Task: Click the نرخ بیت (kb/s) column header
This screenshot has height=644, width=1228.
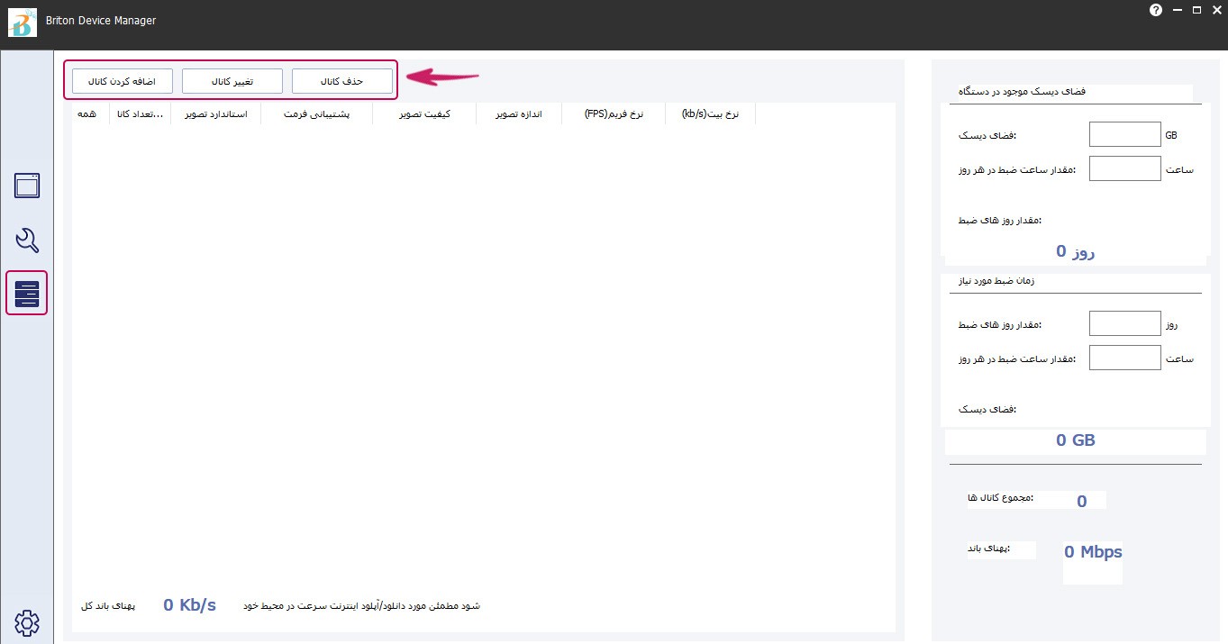Action: 710,114
